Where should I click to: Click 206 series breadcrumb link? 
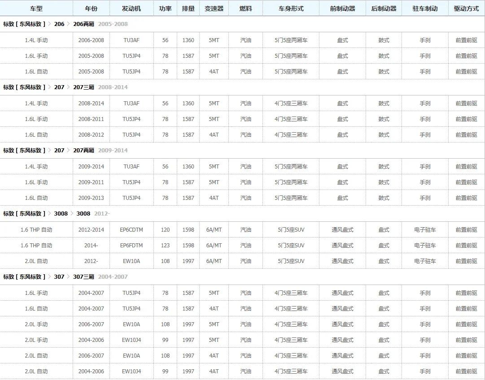point(59,24)
